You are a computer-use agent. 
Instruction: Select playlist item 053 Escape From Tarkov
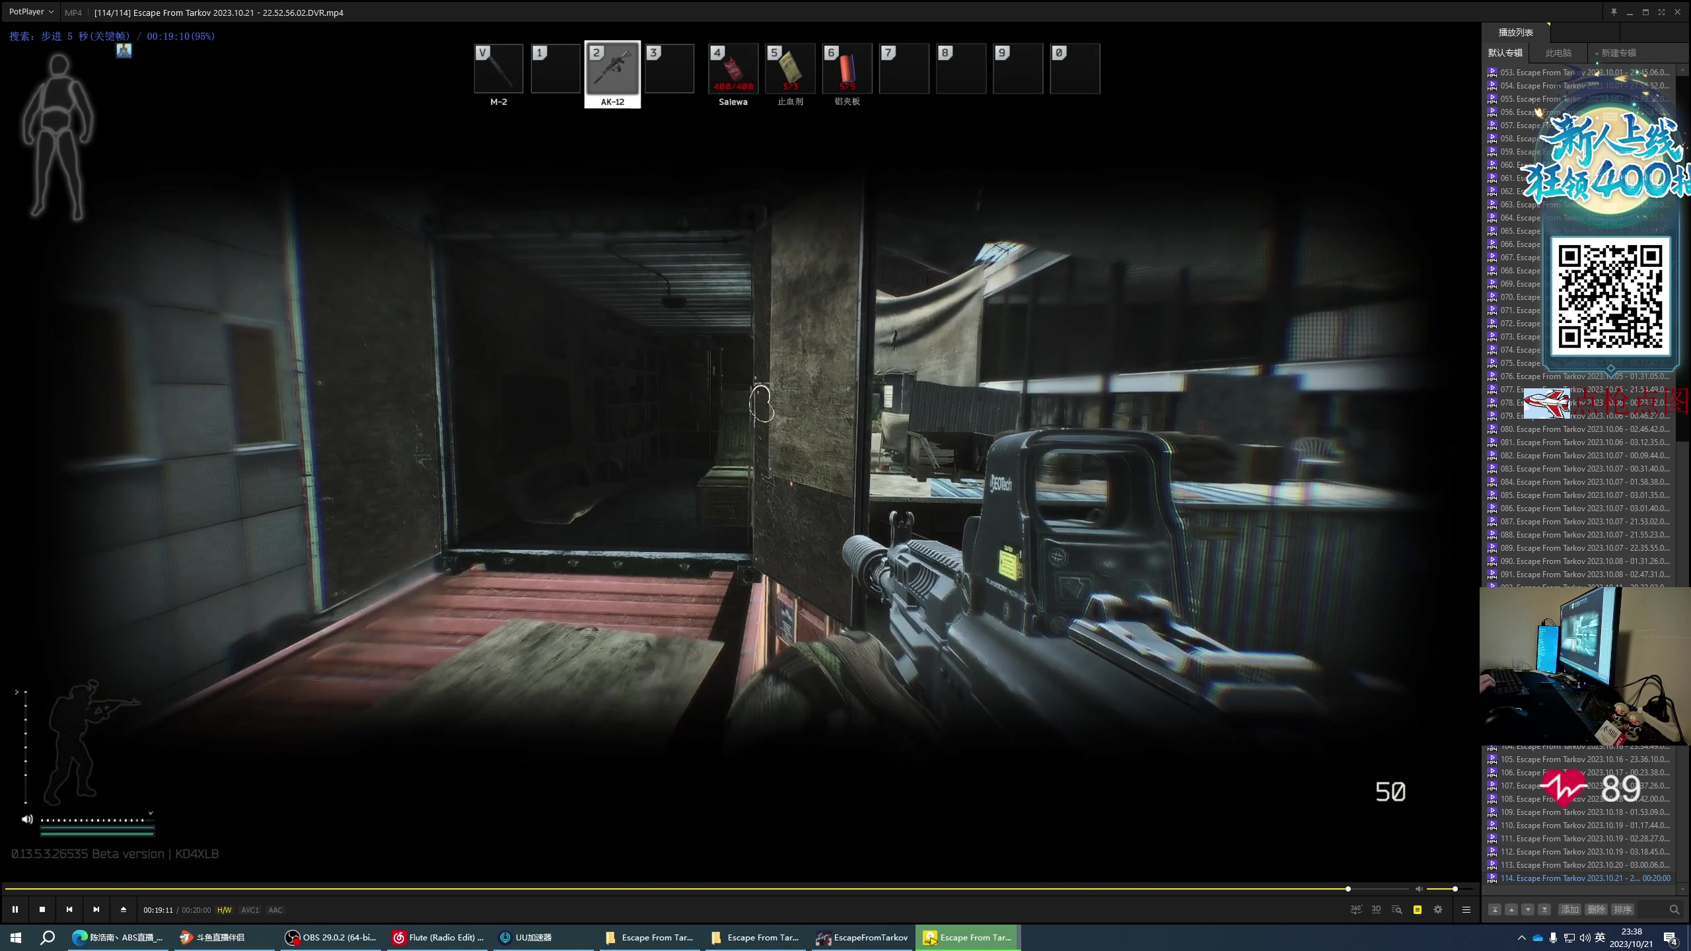[1579, 73]
